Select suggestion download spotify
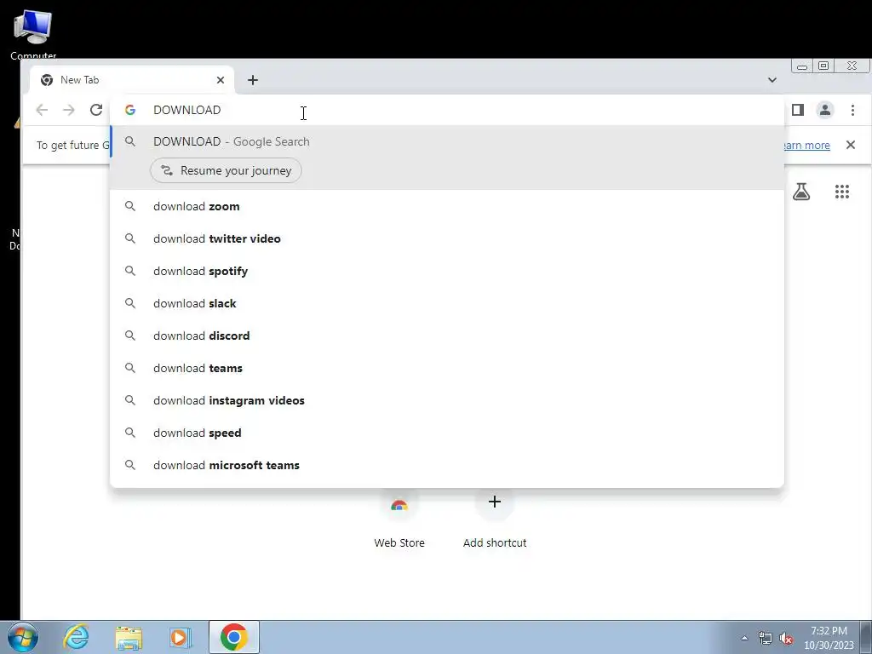Viewport: 872px width, 654px height. point(447,271)
